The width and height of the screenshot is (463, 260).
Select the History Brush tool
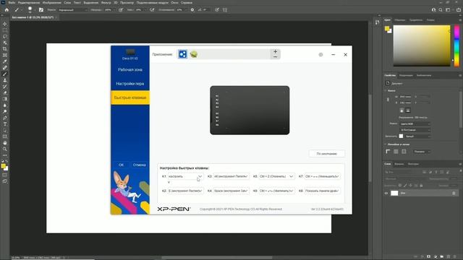coord(5,87)
